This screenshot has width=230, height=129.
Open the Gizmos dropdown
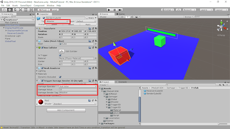(189, 17)
